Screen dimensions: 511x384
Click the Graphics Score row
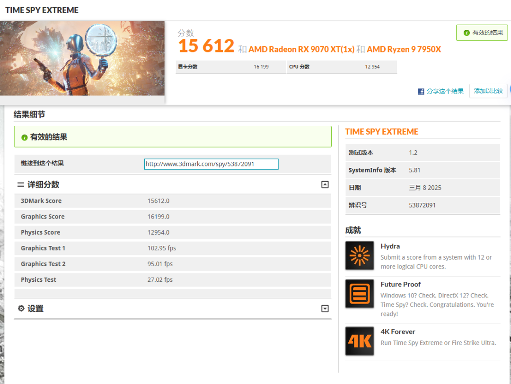[173, 217]
